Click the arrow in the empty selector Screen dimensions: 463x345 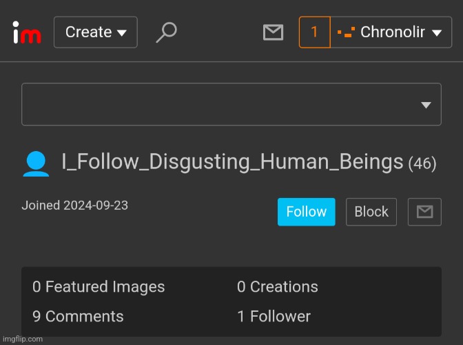click(x=426, y=105)
